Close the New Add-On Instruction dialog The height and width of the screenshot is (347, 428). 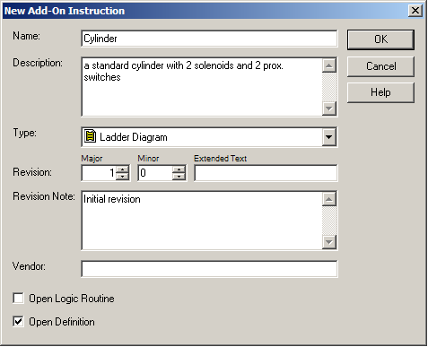tap(415, 11)
